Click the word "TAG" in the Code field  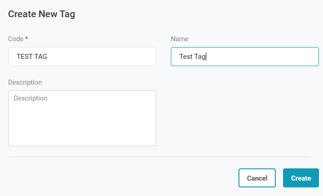[x=40, y=57]
